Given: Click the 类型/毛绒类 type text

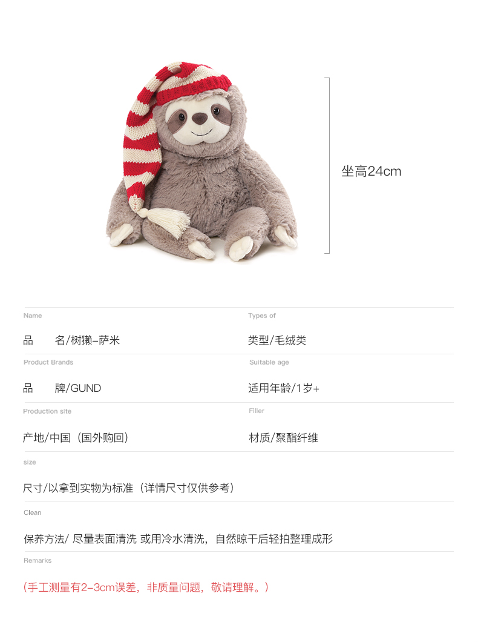Looking at the screenshot, I should click(x=277, y=340).
